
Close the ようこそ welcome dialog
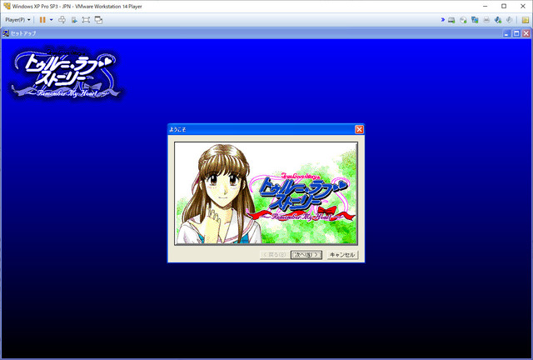(359, 129)
